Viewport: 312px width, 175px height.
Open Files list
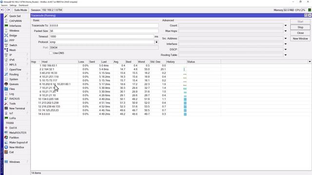click(x=12, y=89)
